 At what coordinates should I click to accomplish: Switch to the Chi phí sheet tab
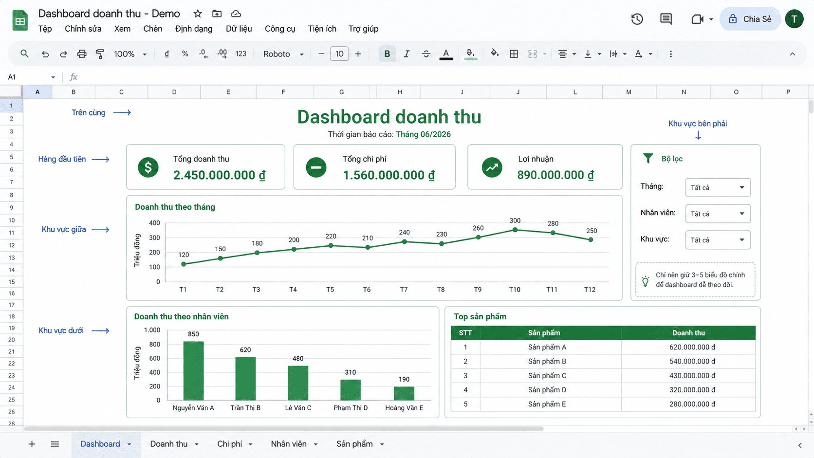tap(229, 444)
